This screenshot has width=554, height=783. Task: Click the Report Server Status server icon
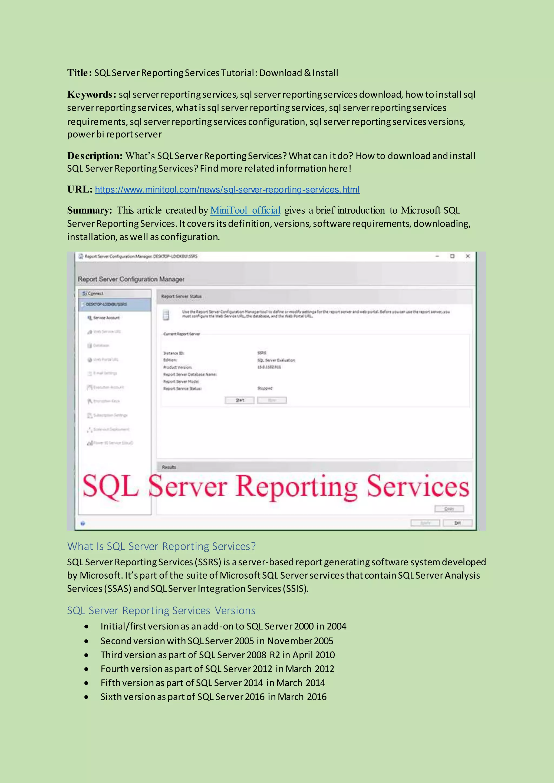[166, 315]
